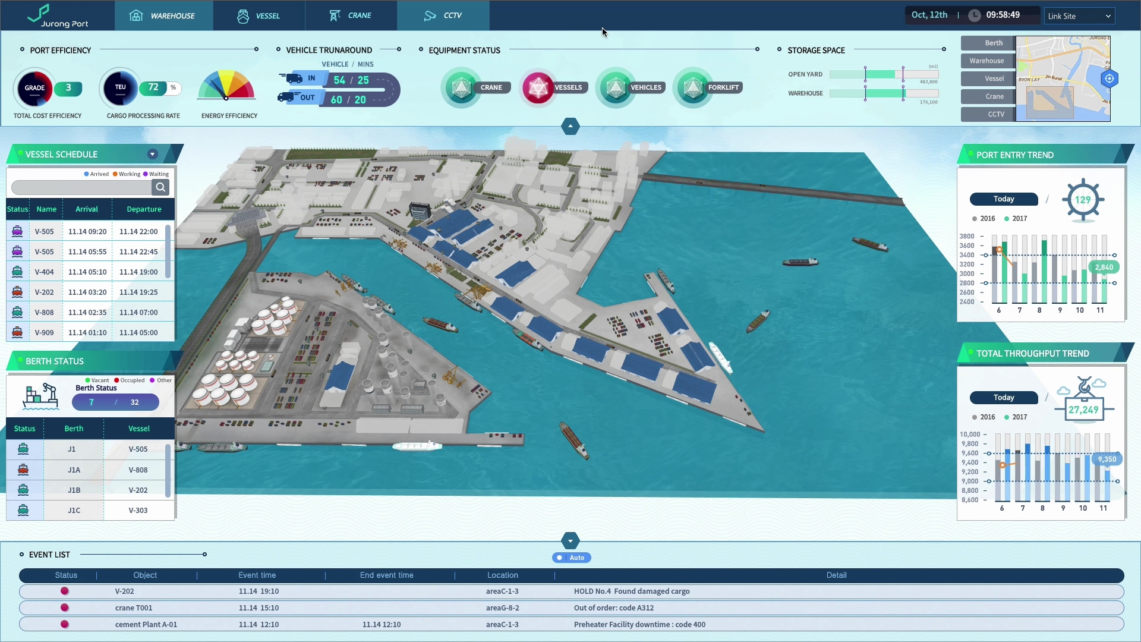Toggle the Auto switch above event list
The height and width of the screenshot is (642, 1141).
571,558
